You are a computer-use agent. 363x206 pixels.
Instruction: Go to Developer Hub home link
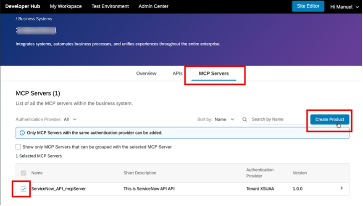pyautogui.click(x=23, y=6)
